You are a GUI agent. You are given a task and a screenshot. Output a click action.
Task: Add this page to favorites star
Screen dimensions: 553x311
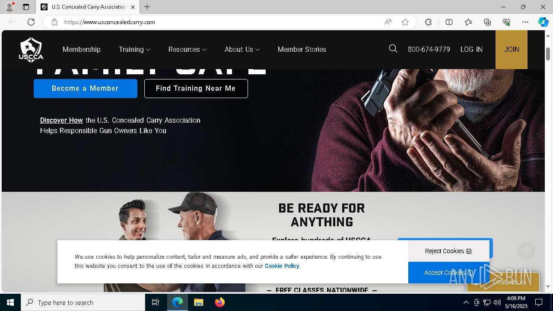click(405, 22)
